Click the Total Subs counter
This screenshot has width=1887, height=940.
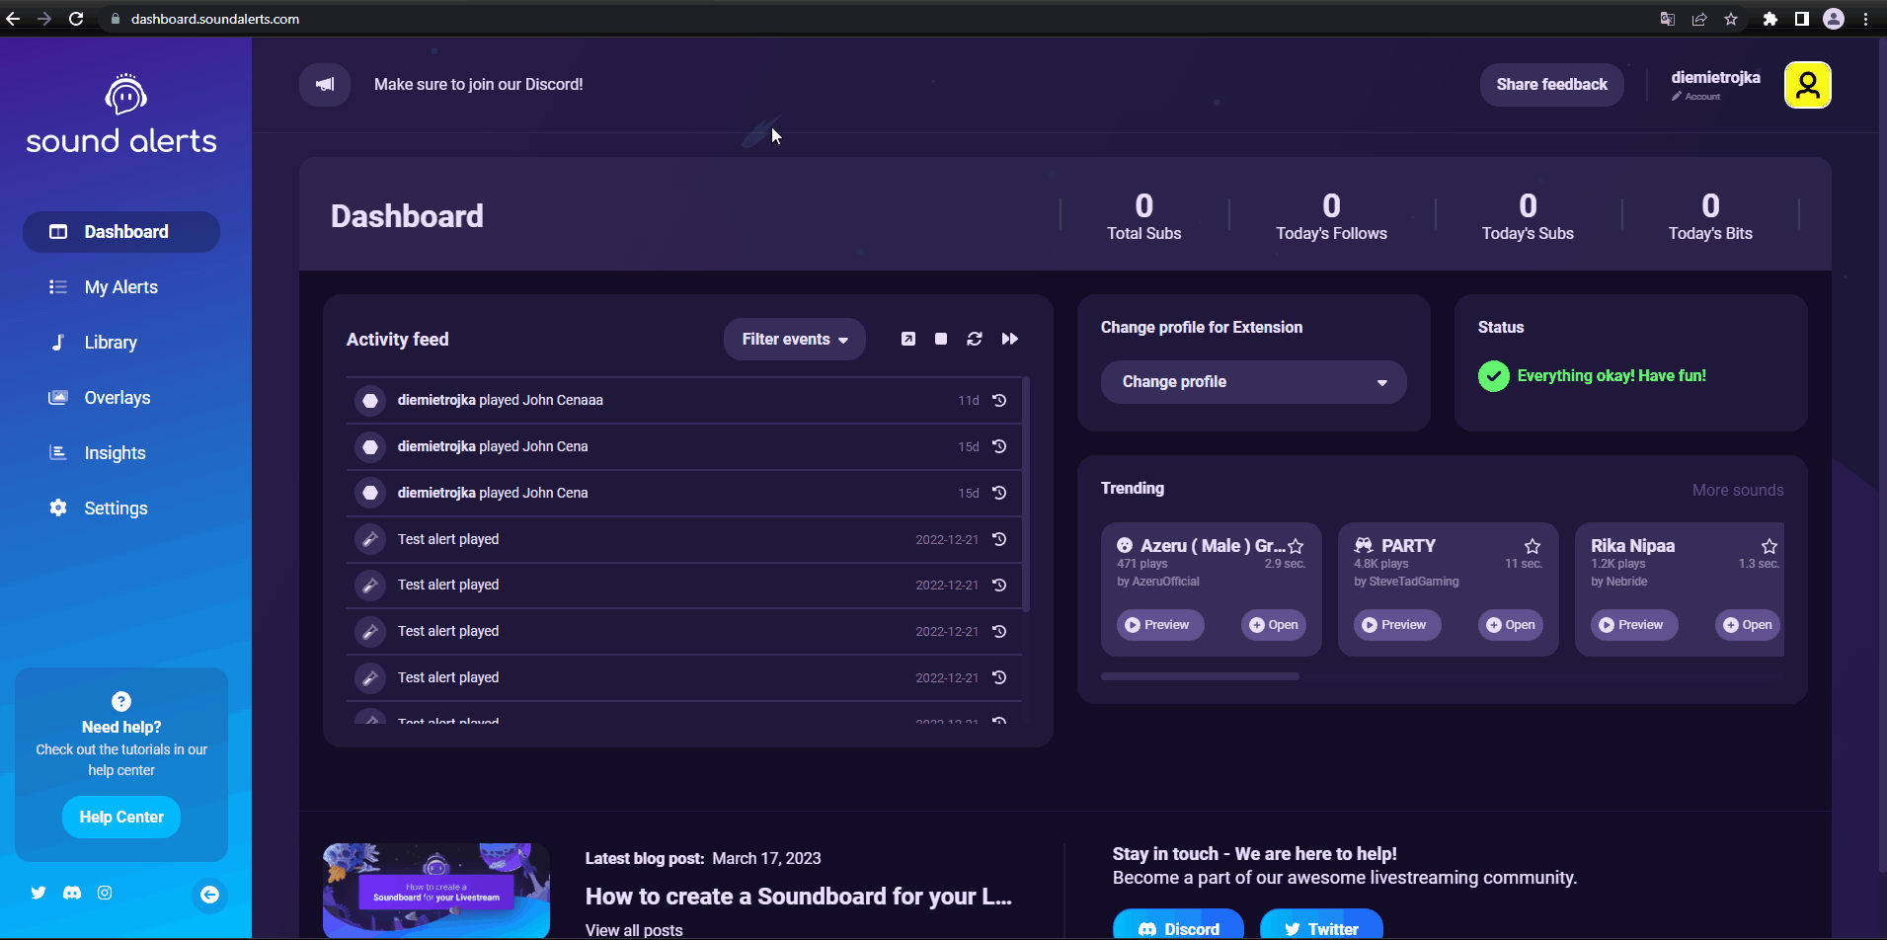pos(1143,217)
